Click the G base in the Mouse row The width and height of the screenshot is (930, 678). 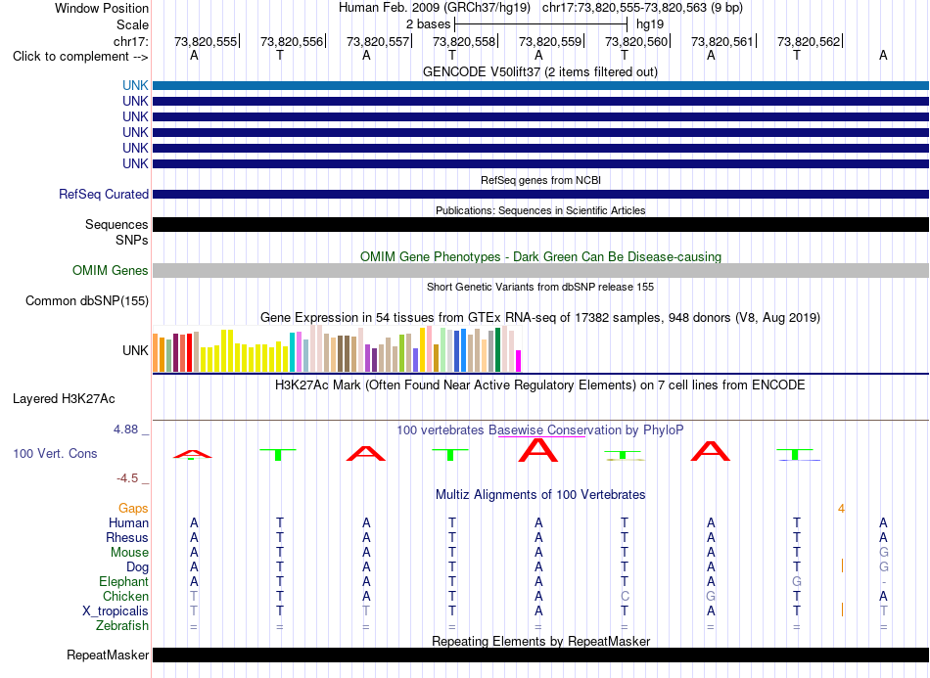tap(883, 553)
